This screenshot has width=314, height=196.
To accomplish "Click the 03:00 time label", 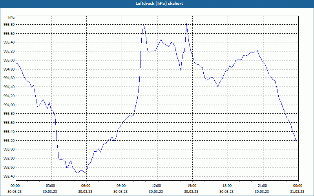I will [x=51, y=186].
